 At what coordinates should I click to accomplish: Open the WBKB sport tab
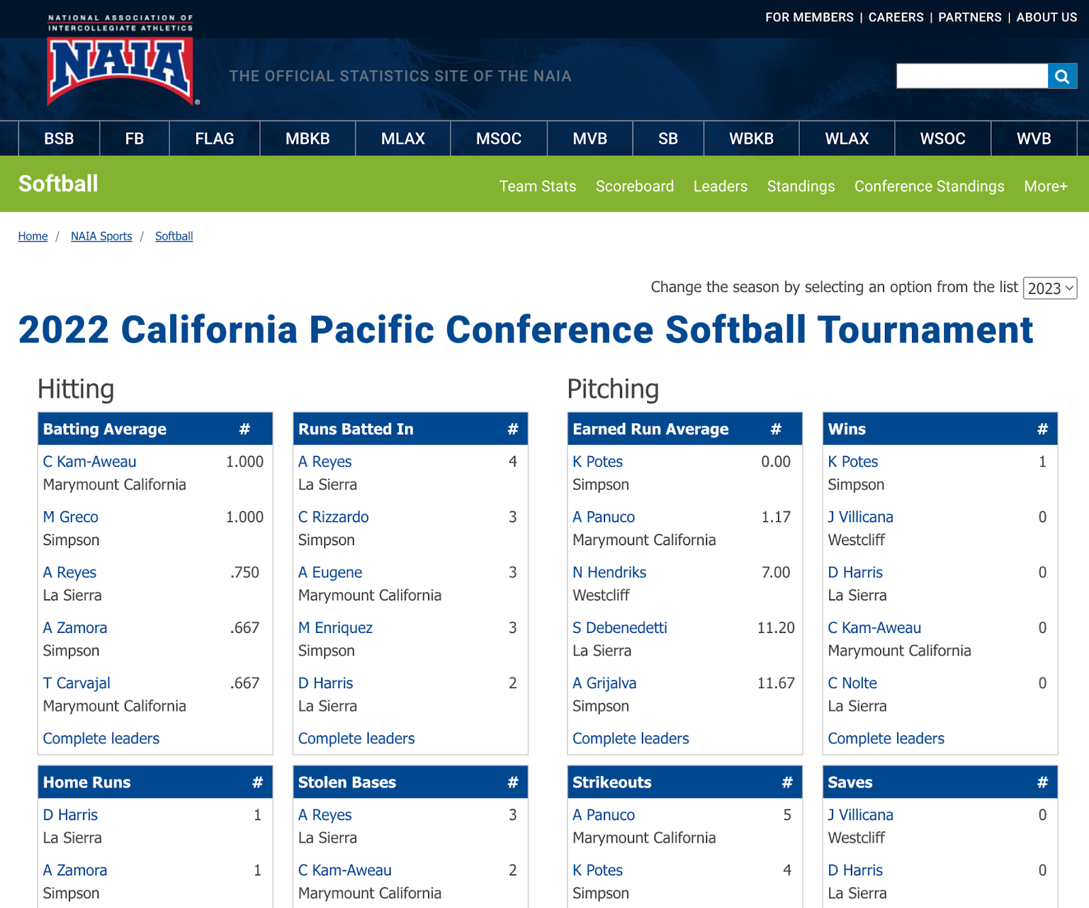751,139
